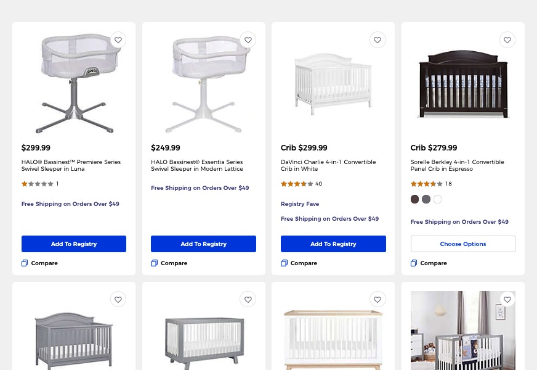Image resolution: width=537 pixels, height=370 pixels.
Task: Open the DaVinci Charlie white crib image
Action: pyautogui.click(x=333, y=84)
